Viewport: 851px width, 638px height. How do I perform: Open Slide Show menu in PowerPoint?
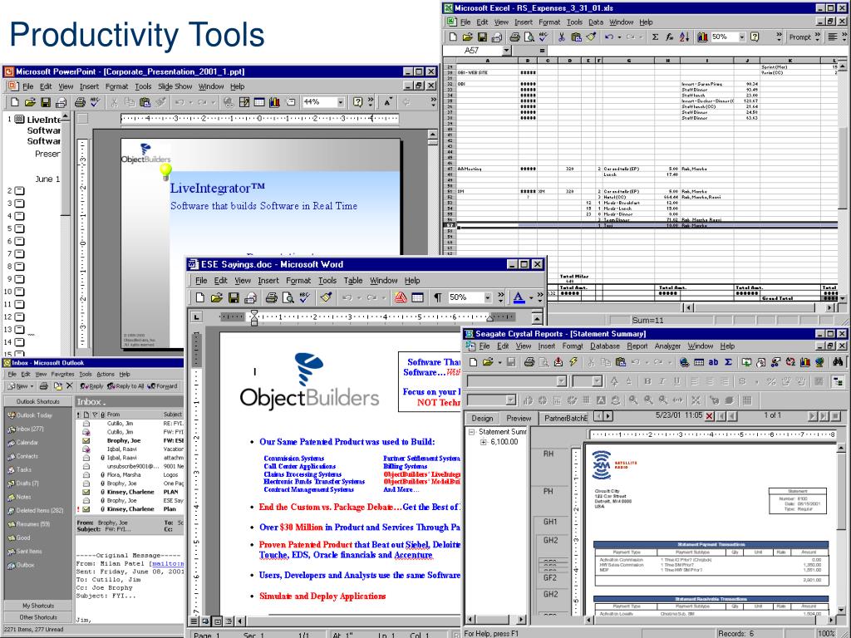coord(175,86)
